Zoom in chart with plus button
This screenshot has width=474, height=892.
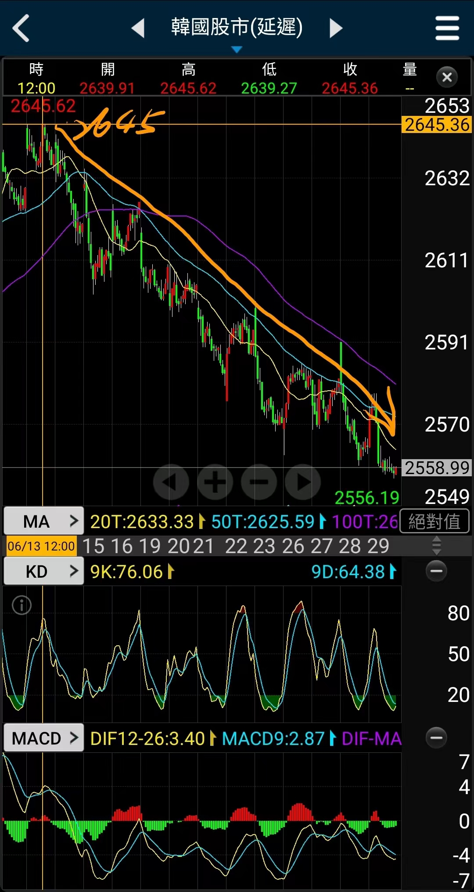(215, 482)
